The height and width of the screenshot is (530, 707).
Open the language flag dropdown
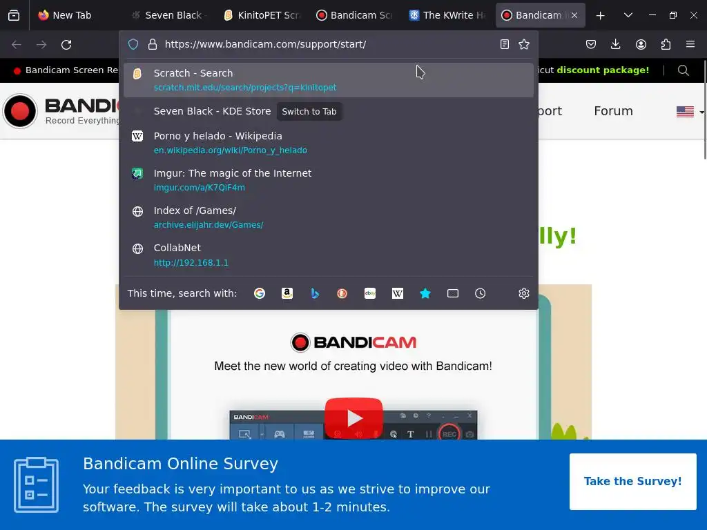point(690,111)
